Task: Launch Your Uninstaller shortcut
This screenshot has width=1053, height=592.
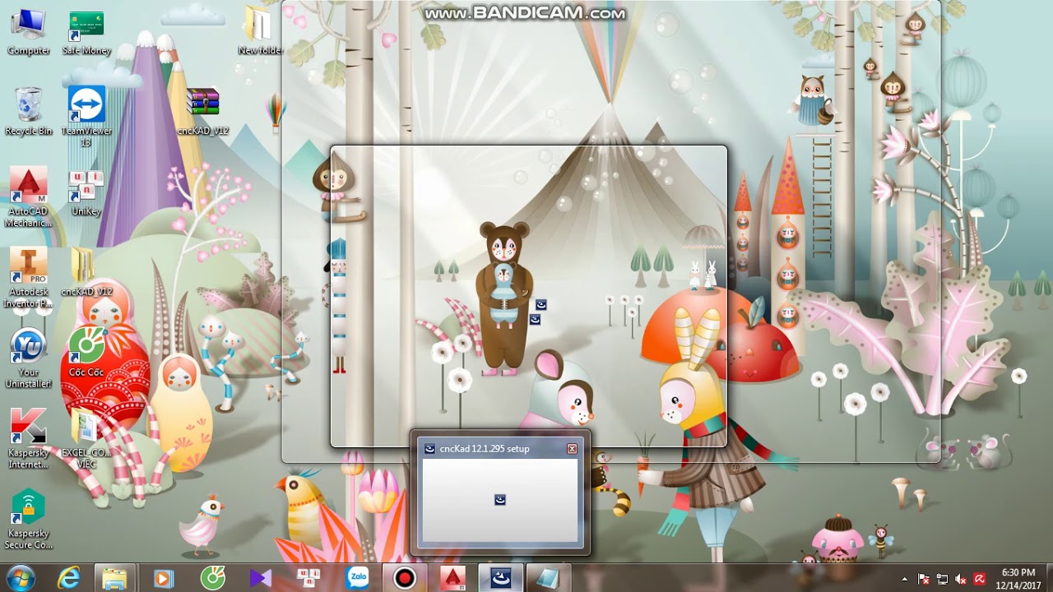Action: [28, 358]
